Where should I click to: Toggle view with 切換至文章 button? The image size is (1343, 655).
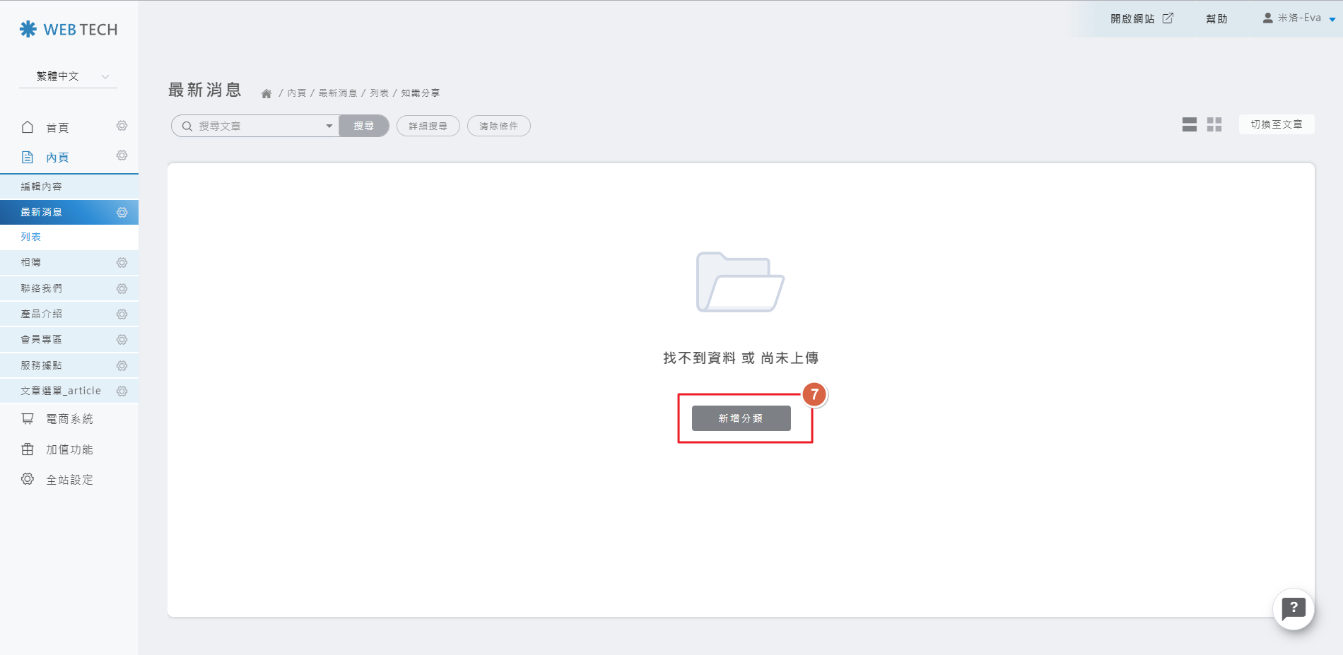click(x=1276, y=124)
